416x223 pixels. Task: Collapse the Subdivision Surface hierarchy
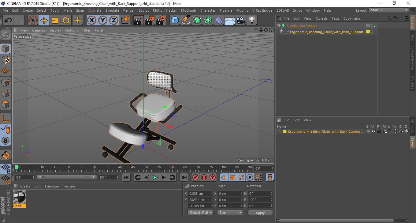pos(278,26)
